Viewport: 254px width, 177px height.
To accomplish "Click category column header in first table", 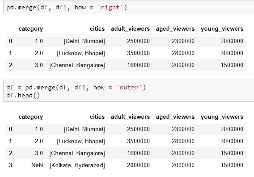I will [30, 29].
